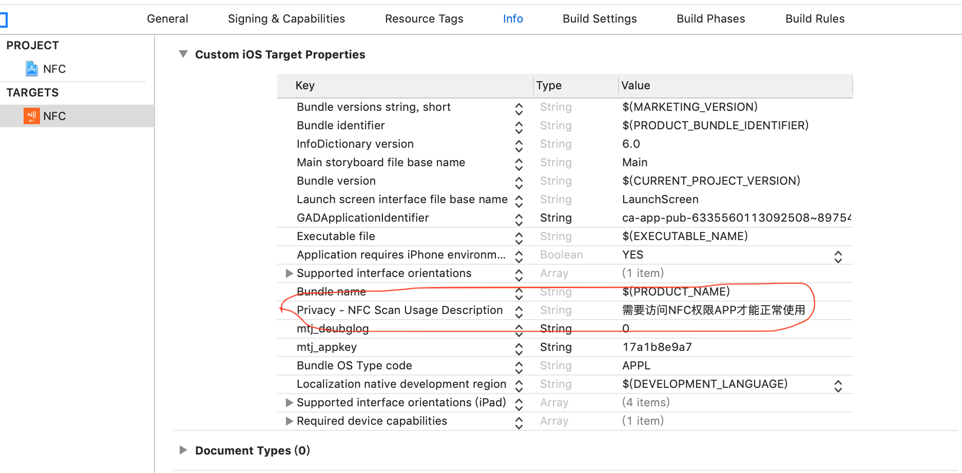The height and width of the screenshot is (473, 962).
Task: Open key stepper for GADApplicationIdentifier
Action: tap(519, 220)
